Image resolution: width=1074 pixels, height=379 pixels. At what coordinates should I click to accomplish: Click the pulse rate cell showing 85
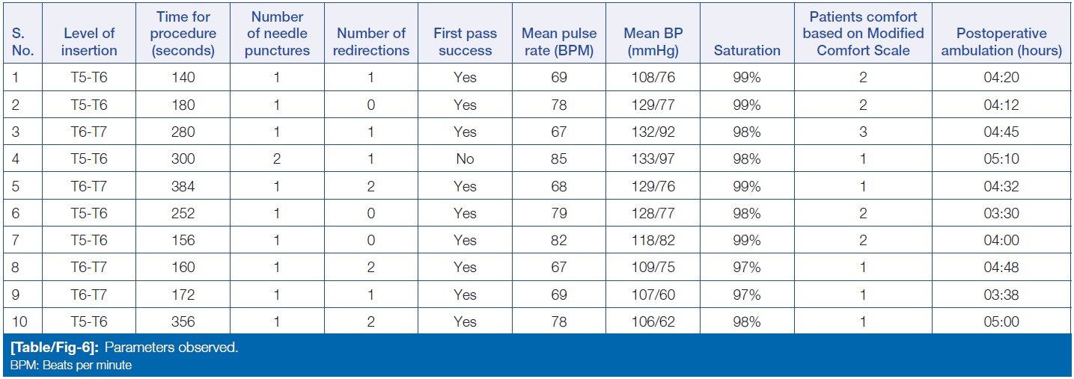coord(559,158)
